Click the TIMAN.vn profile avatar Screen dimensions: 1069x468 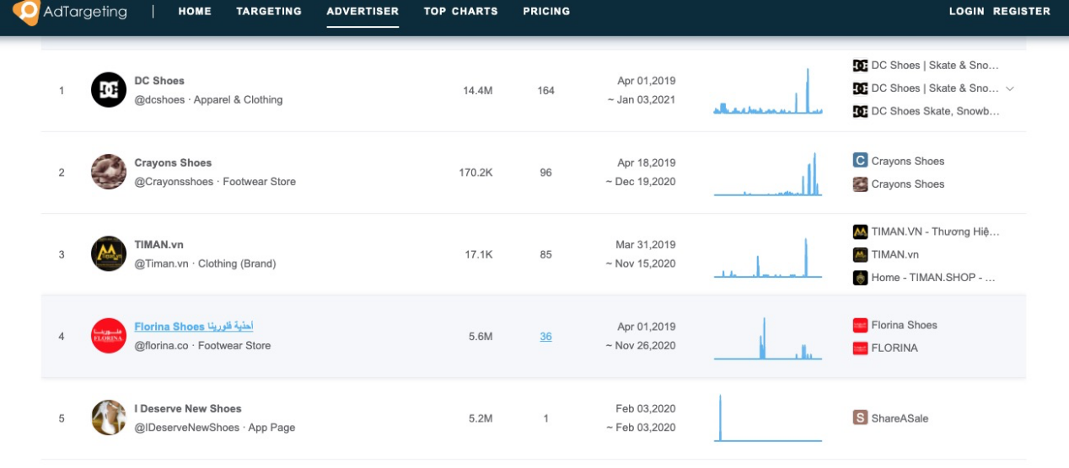click(x=109, y=254)
